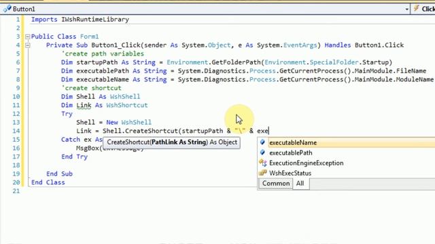Open the Click event dropdown
The width and height of the screenshot is (435, 244).
tap(423, 9)
